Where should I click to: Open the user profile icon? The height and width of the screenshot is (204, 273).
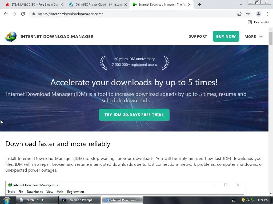[259, 14]
